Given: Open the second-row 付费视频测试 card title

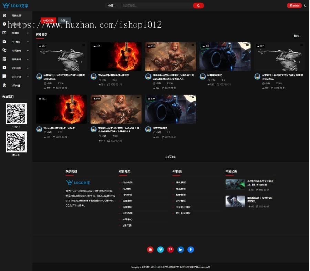Looking at the screenshot, I should [160, 128].
